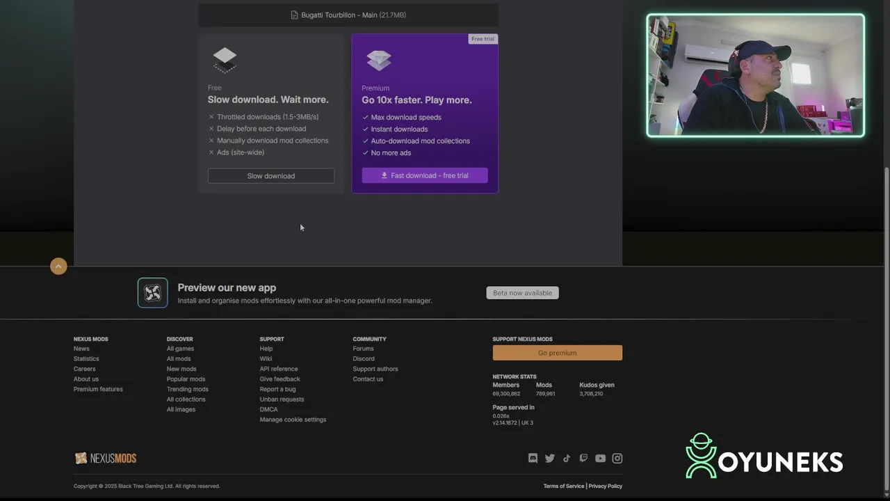Click the Discord icon in footer
The image size is (890, 501).
[533, 458]
